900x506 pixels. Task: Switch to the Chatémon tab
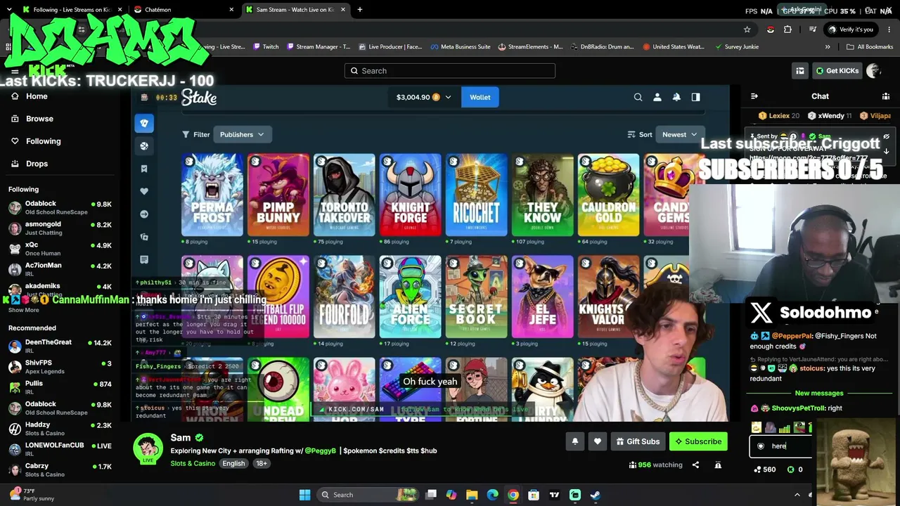pyautogui.click(x=183, y=10)
